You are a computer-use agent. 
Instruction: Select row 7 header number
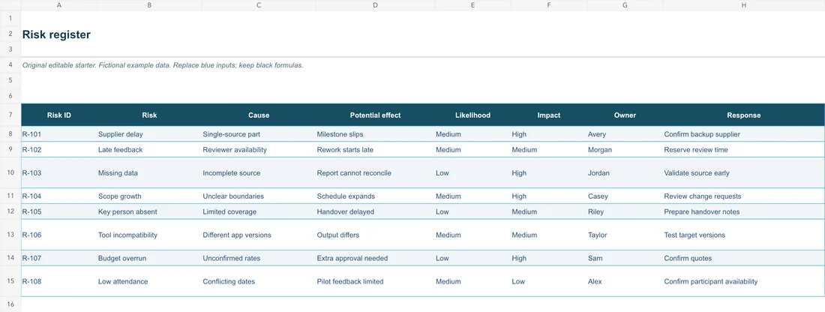[10, 115]
